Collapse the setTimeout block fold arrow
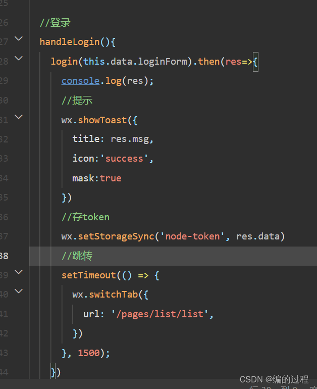 pyautogui.click(x=19, y=272)
